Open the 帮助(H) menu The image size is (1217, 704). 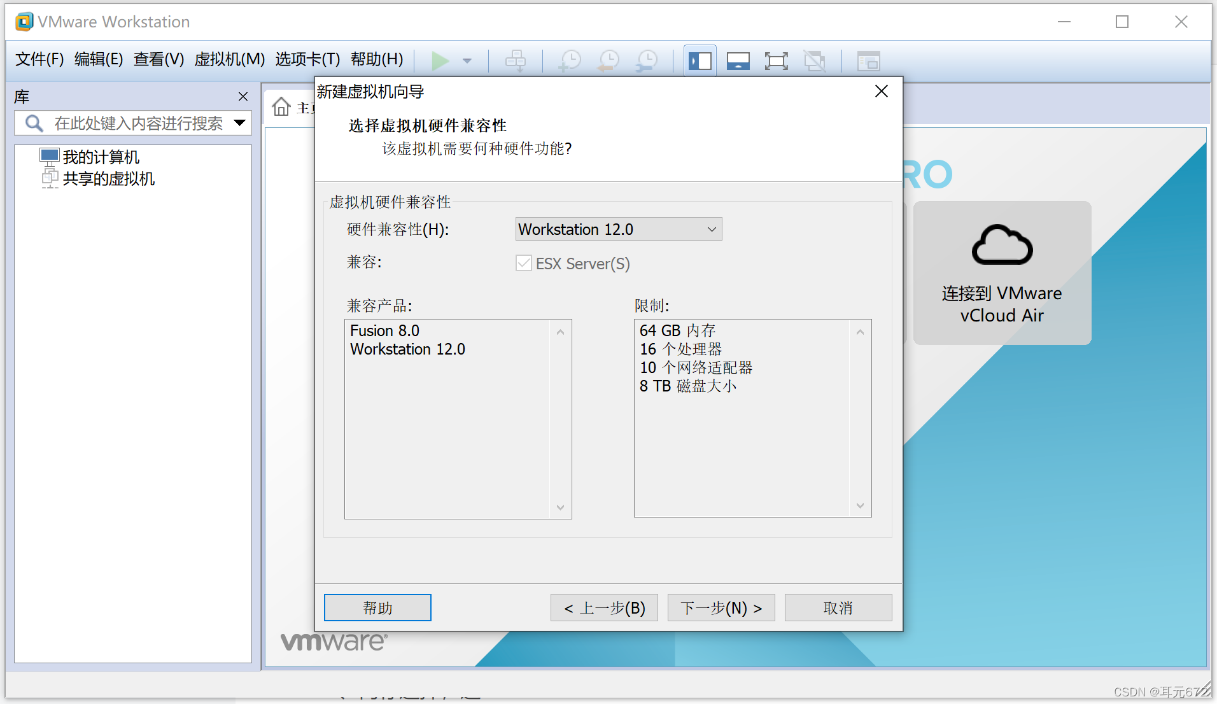click(x=377, y=59)
